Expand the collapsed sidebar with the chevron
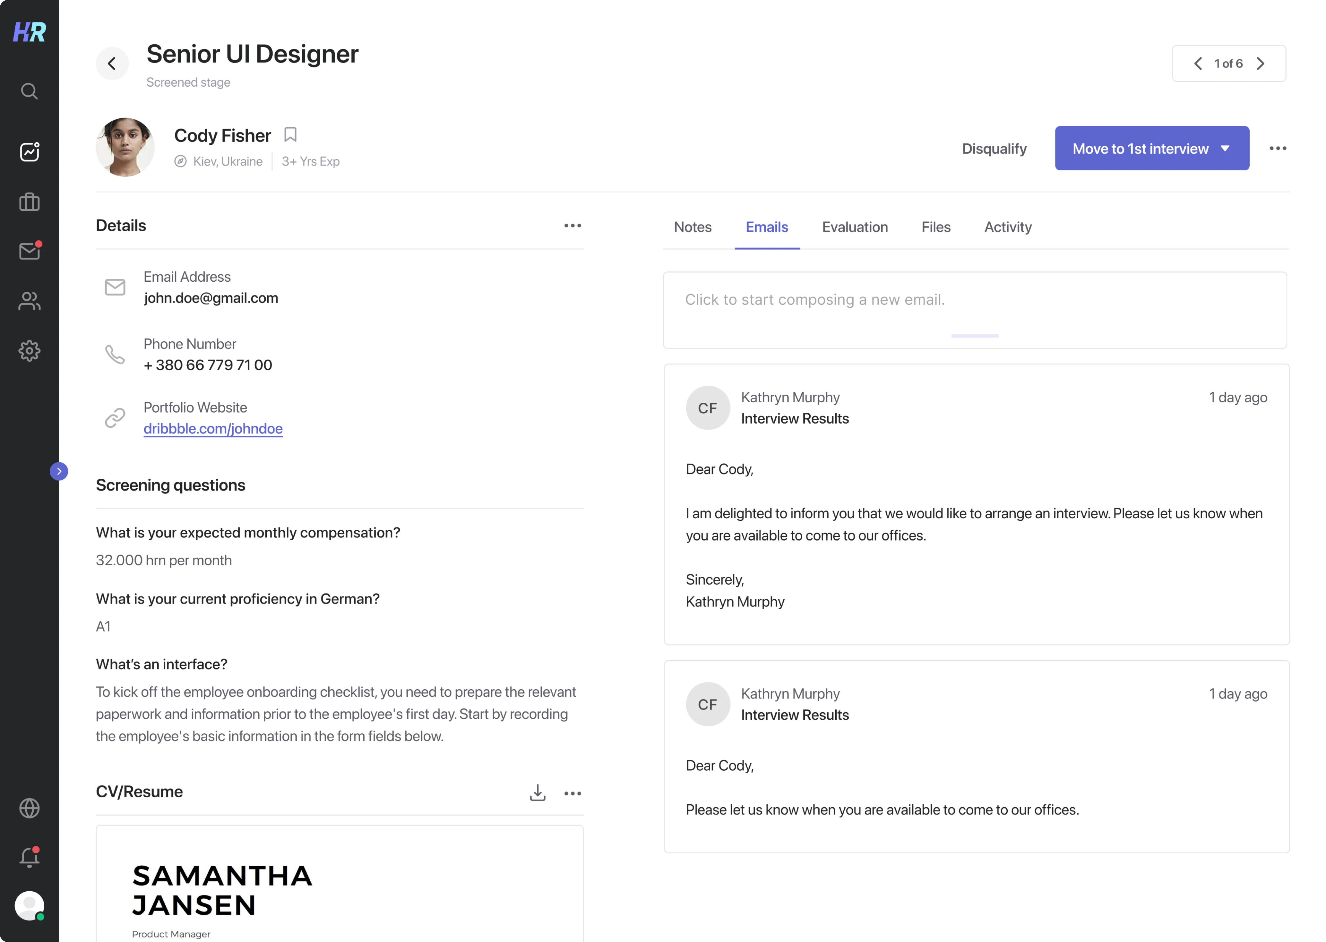Screen dimensions: 1326x942 pos(60,471)
